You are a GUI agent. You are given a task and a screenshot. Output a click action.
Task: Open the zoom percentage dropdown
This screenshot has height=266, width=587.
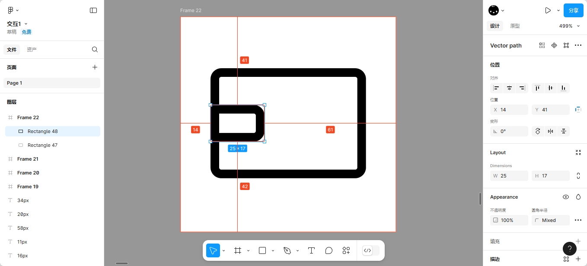(569, 26)
